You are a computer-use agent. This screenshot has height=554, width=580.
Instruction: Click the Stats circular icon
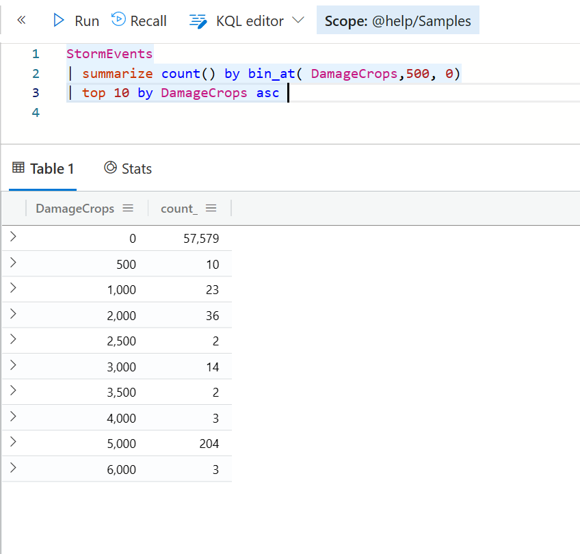tap(110, 168)
